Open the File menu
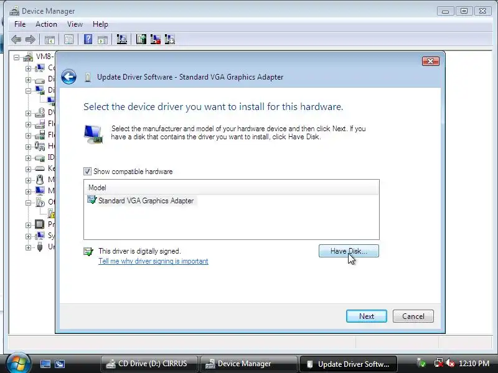 click(x=20, y=24)
